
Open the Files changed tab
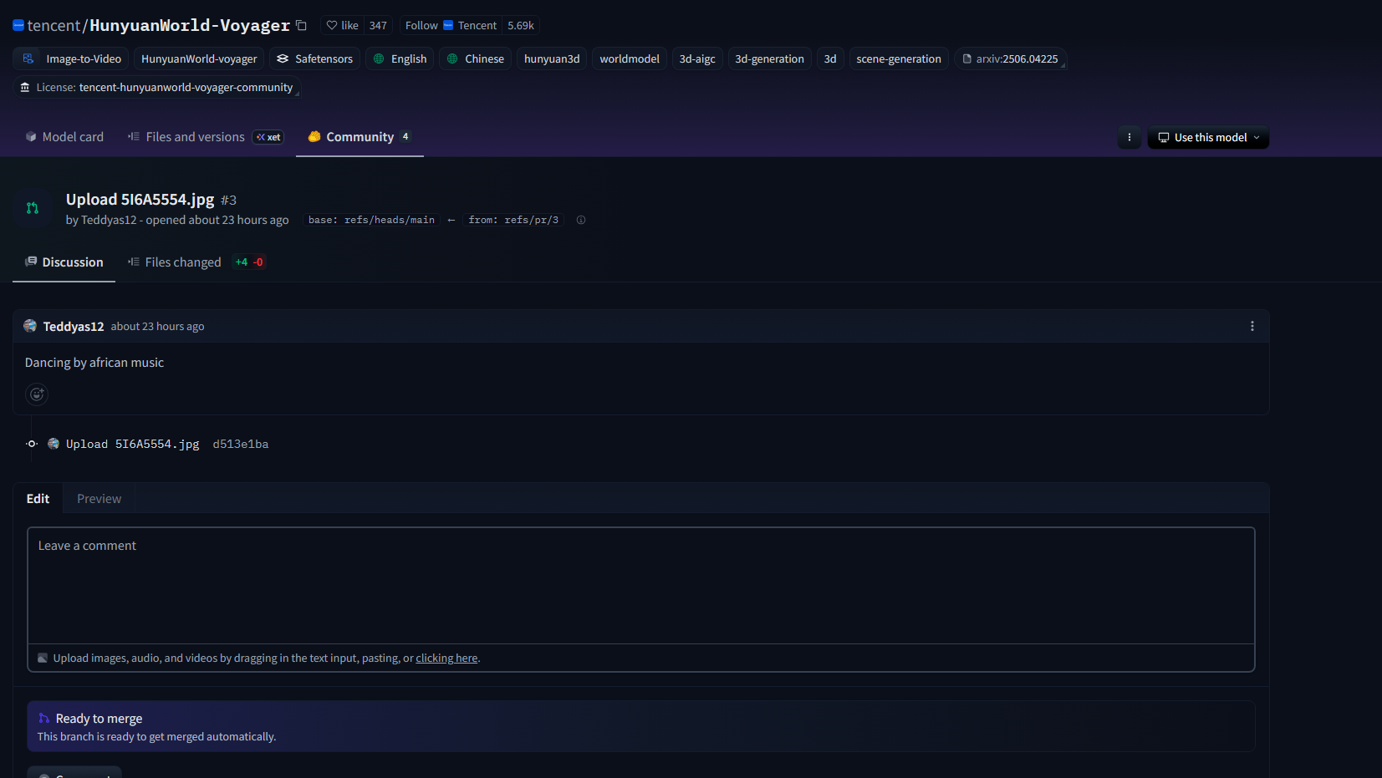click(x=196, y=262)
